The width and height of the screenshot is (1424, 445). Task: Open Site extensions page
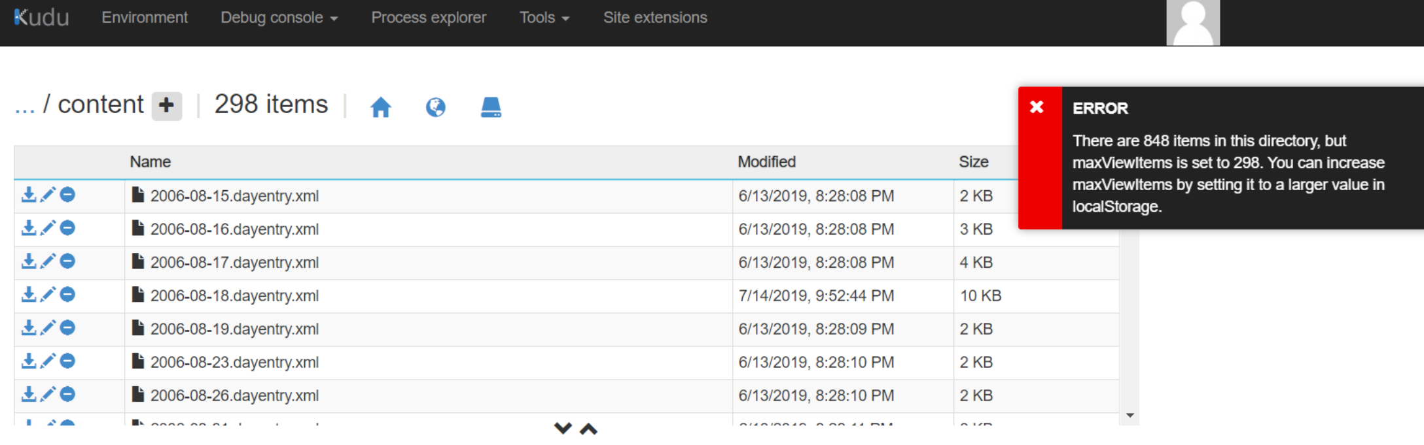point(655,18)
